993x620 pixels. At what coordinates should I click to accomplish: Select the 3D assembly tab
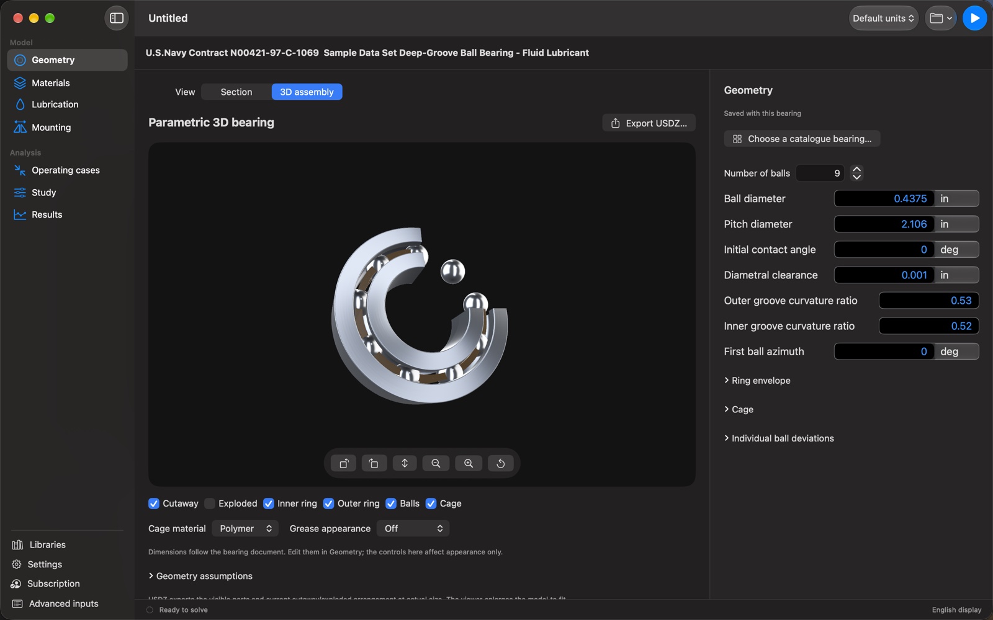click(307, 92)
